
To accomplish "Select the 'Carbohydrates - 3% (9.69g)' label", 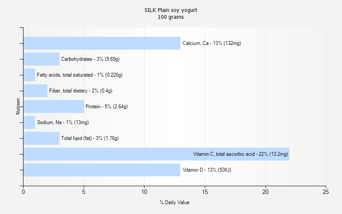I will click(90, 59).
